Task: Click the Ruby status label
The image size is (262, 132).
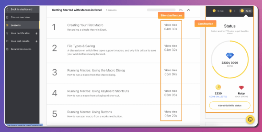Action: tap(241, 93)
